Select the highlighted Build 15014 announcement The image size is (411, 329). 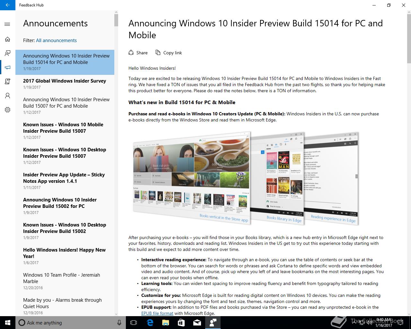(x=65, y=62)
